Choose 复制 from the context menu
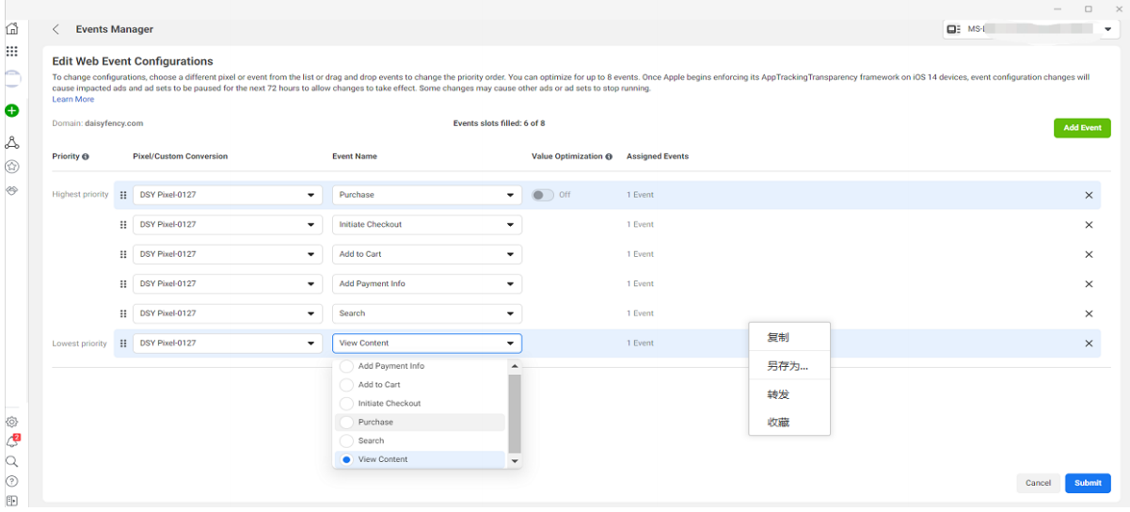The image size is (1130, 512). (778, 337)
